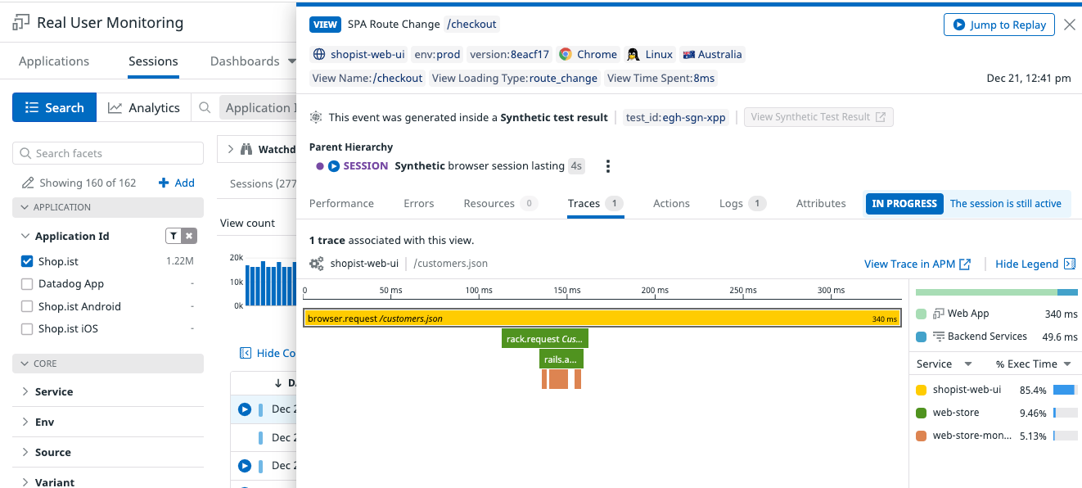Click the Real User Monitoring binoculars icon

[x=21, y=23]
